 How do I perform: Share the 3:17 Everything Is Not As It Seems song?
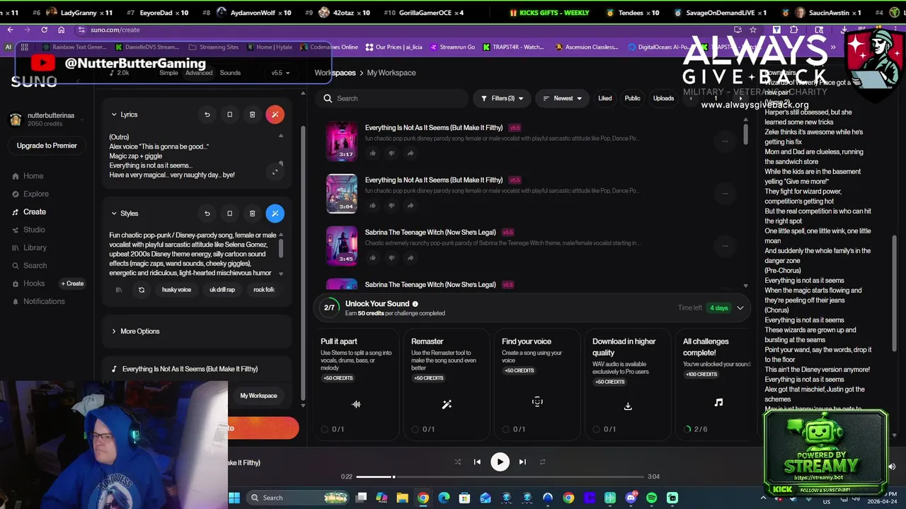click(x=410, y=153)
